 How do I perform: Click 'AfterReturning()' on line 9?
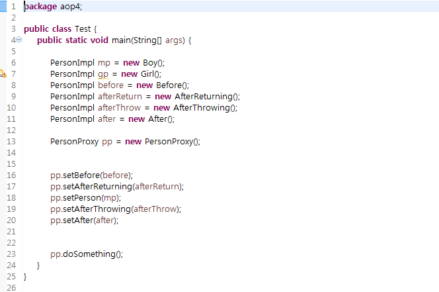tap(207, 97)
